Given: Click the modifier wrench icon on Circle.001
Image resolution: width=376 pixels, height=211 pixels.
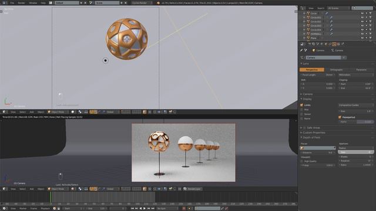Looking at the screenshot, I should pyautogui.click(x=331, y=18).
